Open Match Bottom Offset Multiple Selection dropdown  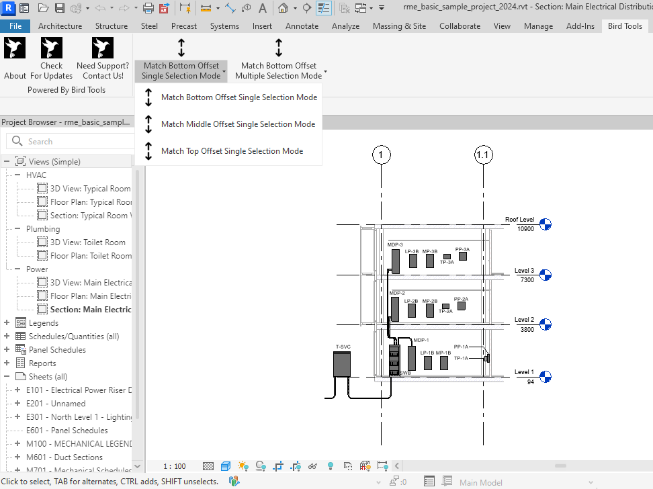coord(325,72)
